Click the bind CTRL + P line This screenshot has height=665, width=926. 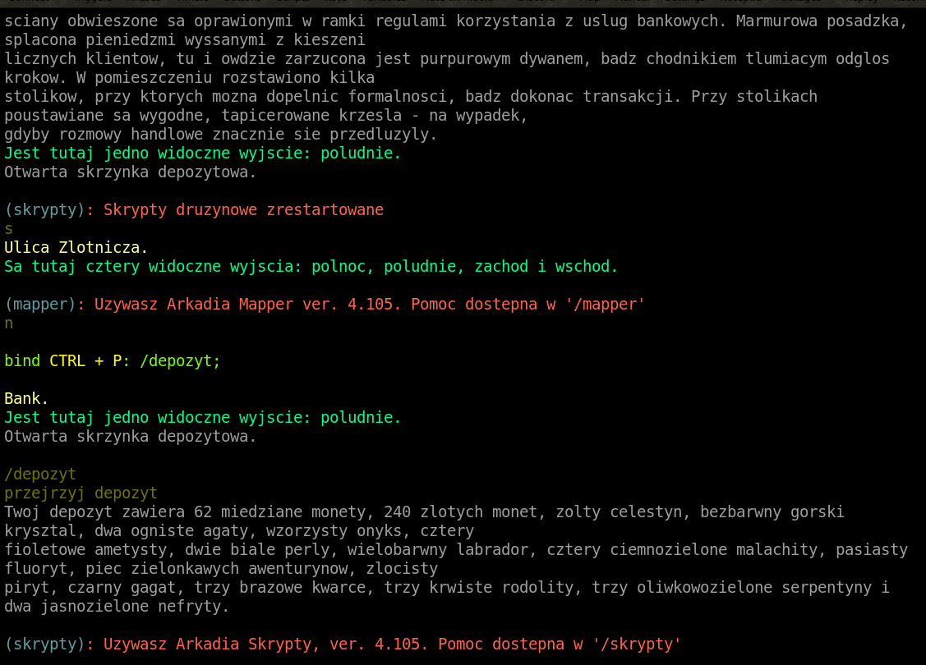pos(113,360)
